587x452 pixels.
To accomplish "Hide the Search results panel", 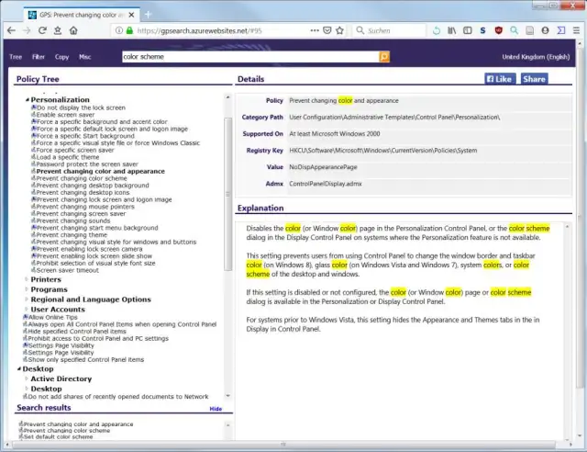I will 216,409.
